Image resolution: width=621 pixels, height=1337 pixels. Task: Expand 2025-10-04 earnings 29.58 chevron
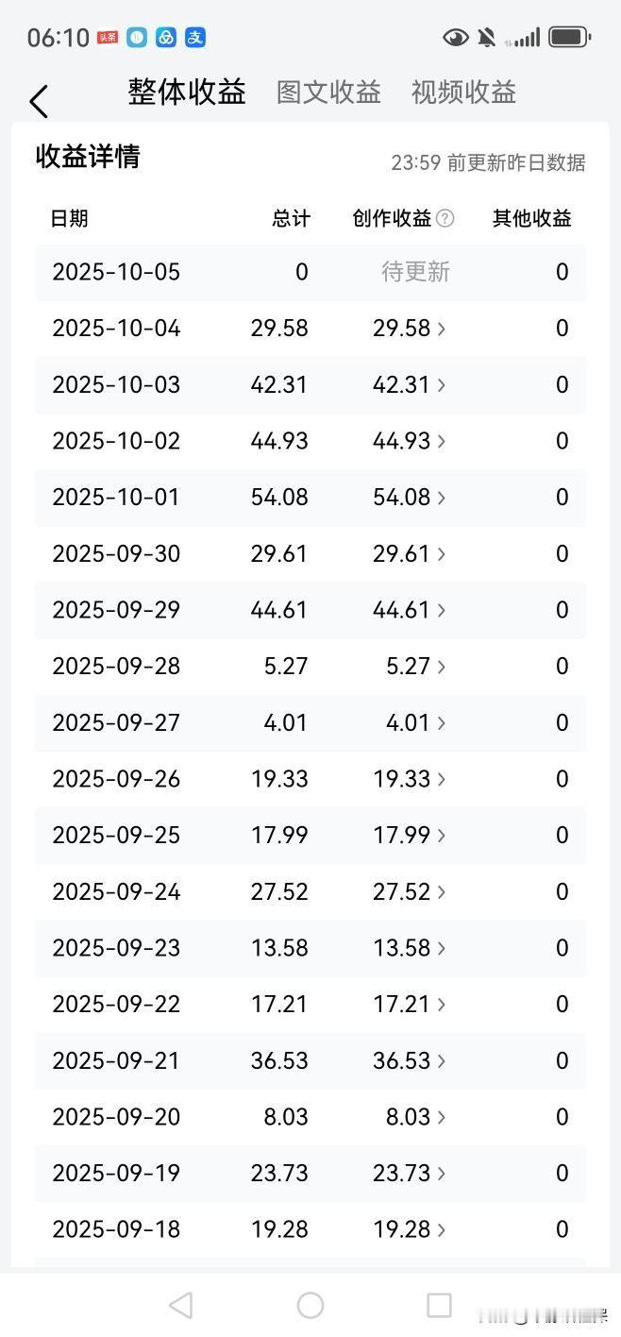(x=442, y=329)
